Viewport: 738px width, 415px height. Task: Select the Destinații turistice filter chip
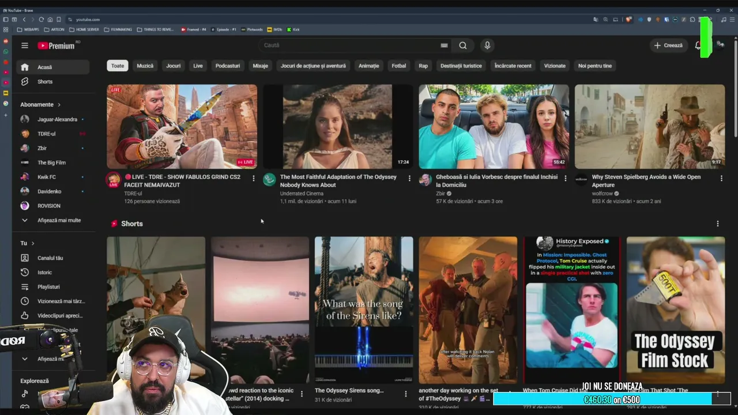pos(461,66)
